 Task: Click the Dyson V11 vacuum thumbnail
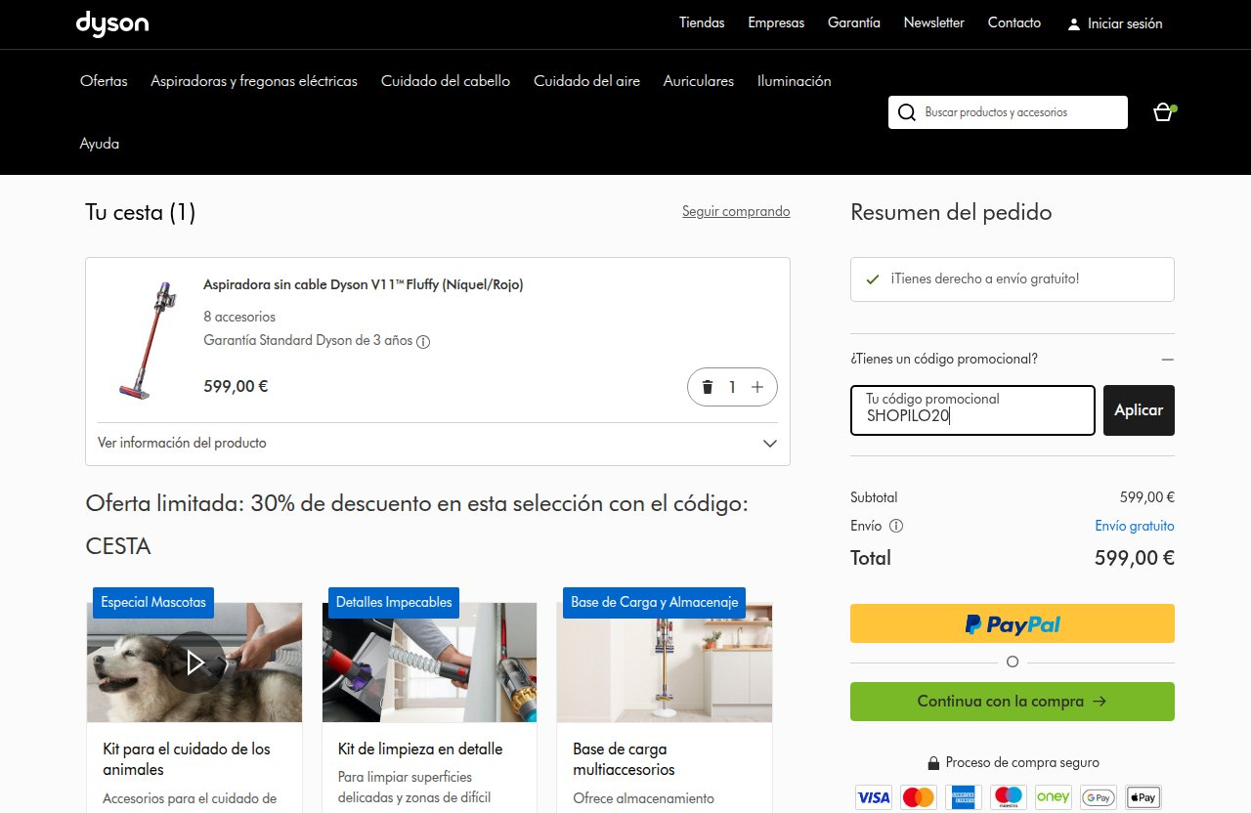[148, 340]
